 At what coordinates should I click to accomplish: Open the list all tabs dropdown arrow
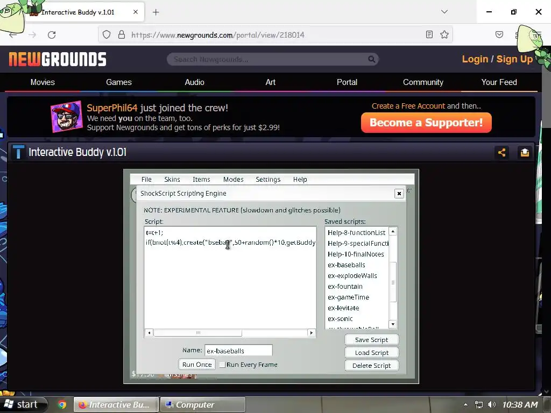(444, 12)
